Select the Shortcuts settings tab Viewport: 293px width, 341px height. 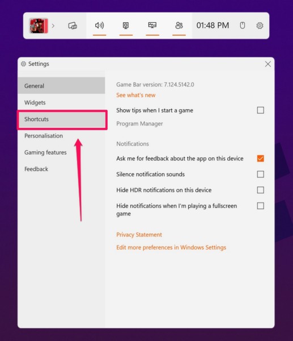click(x=62, y=119)
